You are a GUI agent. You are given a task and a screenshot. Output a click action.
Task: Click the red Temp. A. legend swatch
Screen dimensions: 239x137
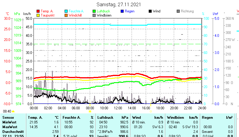(x=38, y=11)
